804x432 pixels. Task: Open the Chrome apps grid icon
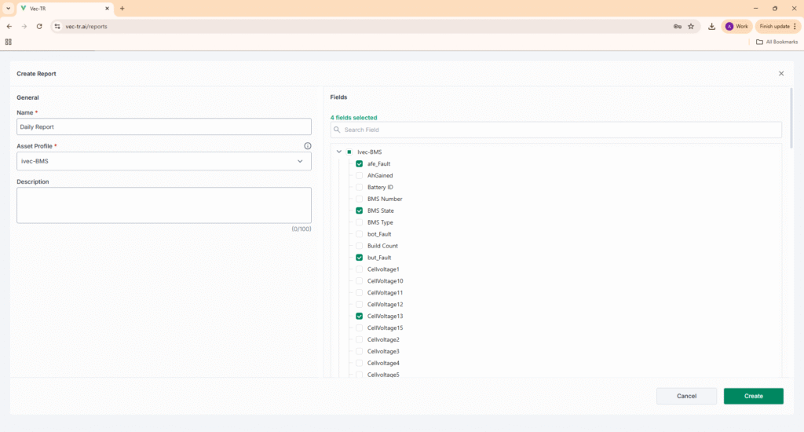tap(9, 42)
